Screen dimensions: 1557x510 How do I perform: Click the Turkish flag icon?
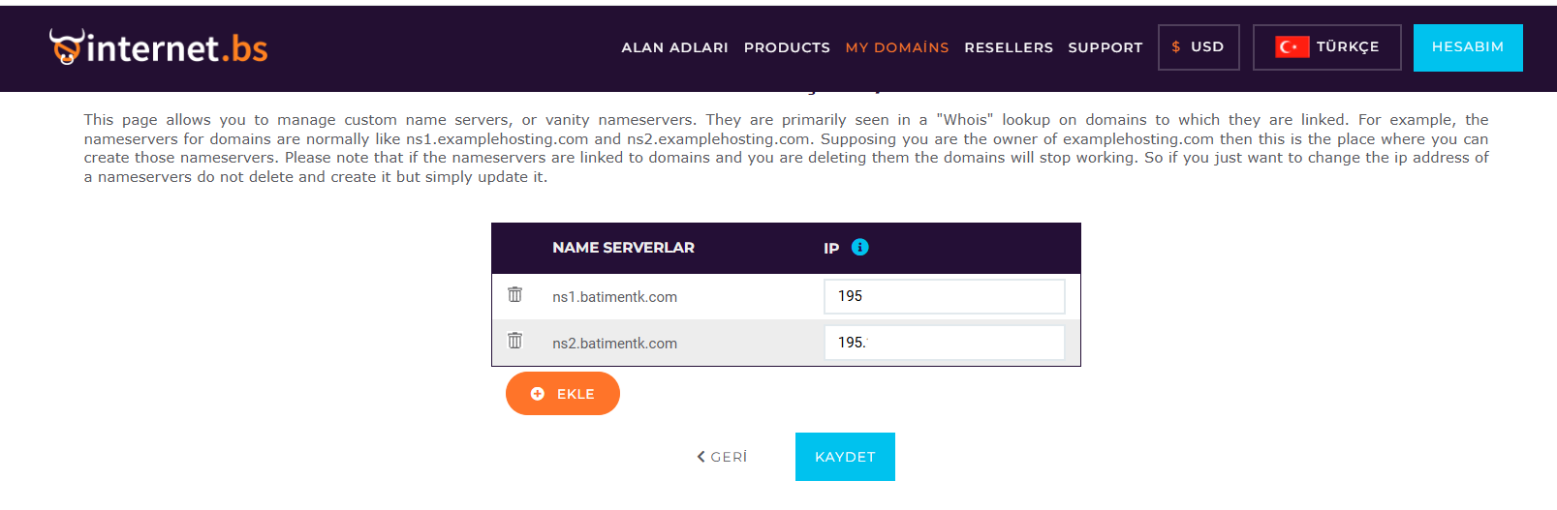pos(1292,46)
